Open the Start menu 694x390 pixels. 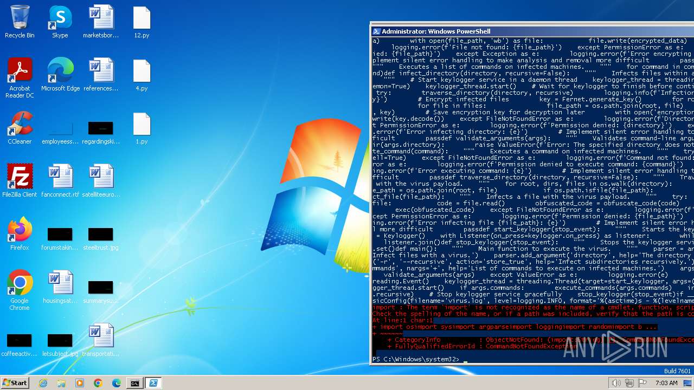(x=15, y=382)
